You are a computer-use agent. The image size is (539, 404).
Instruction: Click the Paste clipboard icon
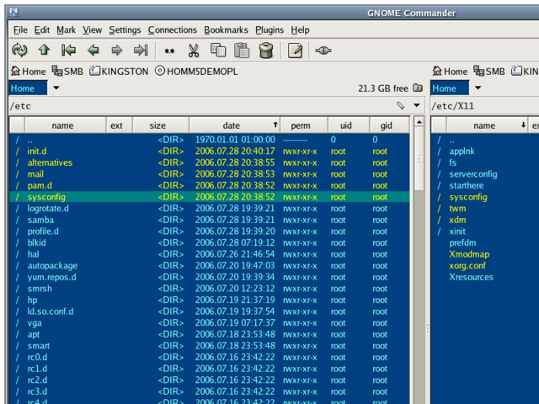pos(242,50)
